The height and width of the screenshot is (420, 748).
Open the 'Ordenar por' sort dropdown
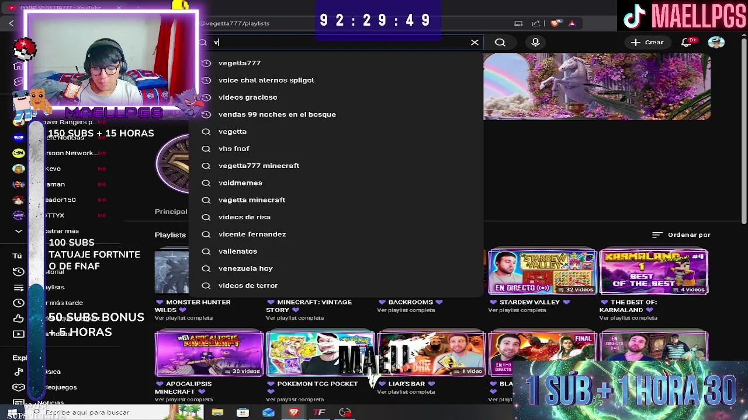point(681,235)
